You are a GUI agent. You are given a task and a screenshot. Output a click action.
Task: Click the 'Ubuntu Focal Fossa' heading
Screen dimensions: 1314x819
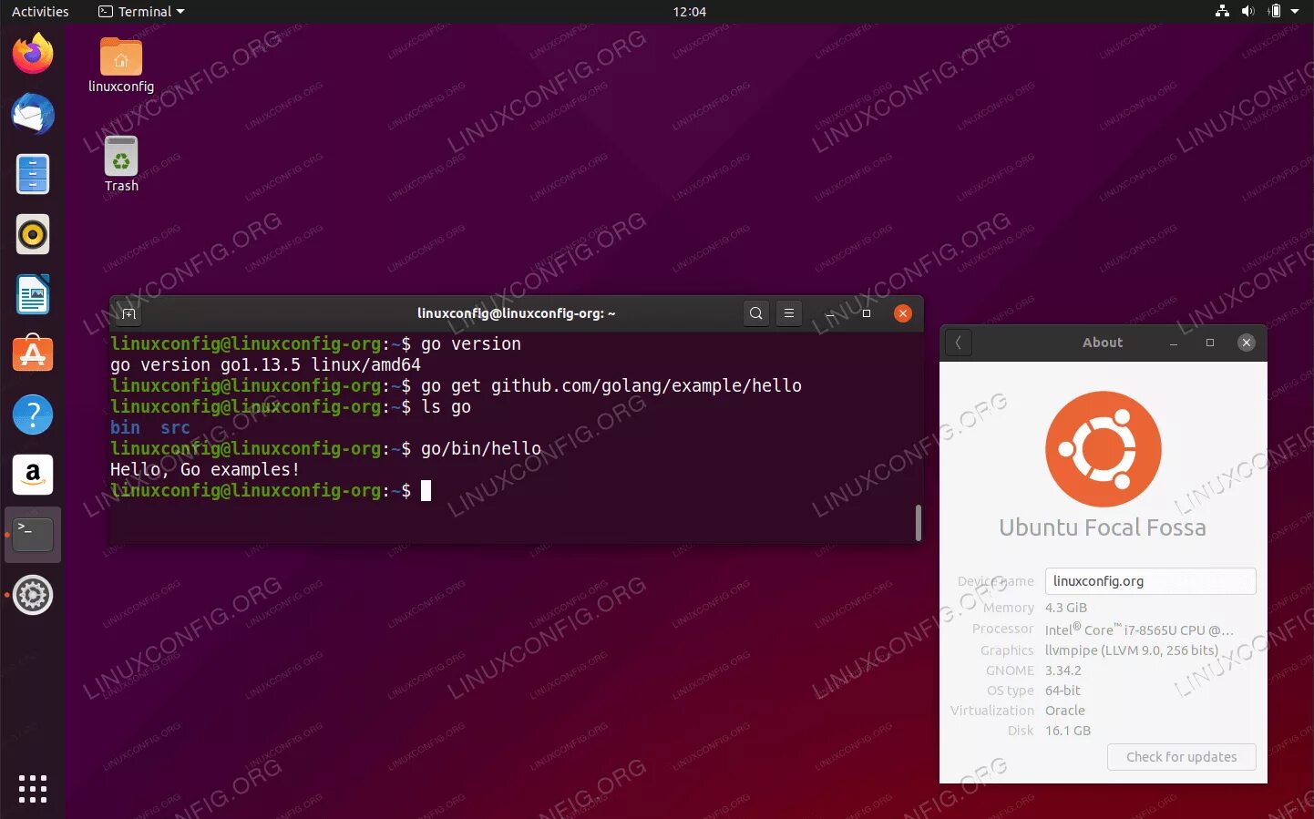1103,527
